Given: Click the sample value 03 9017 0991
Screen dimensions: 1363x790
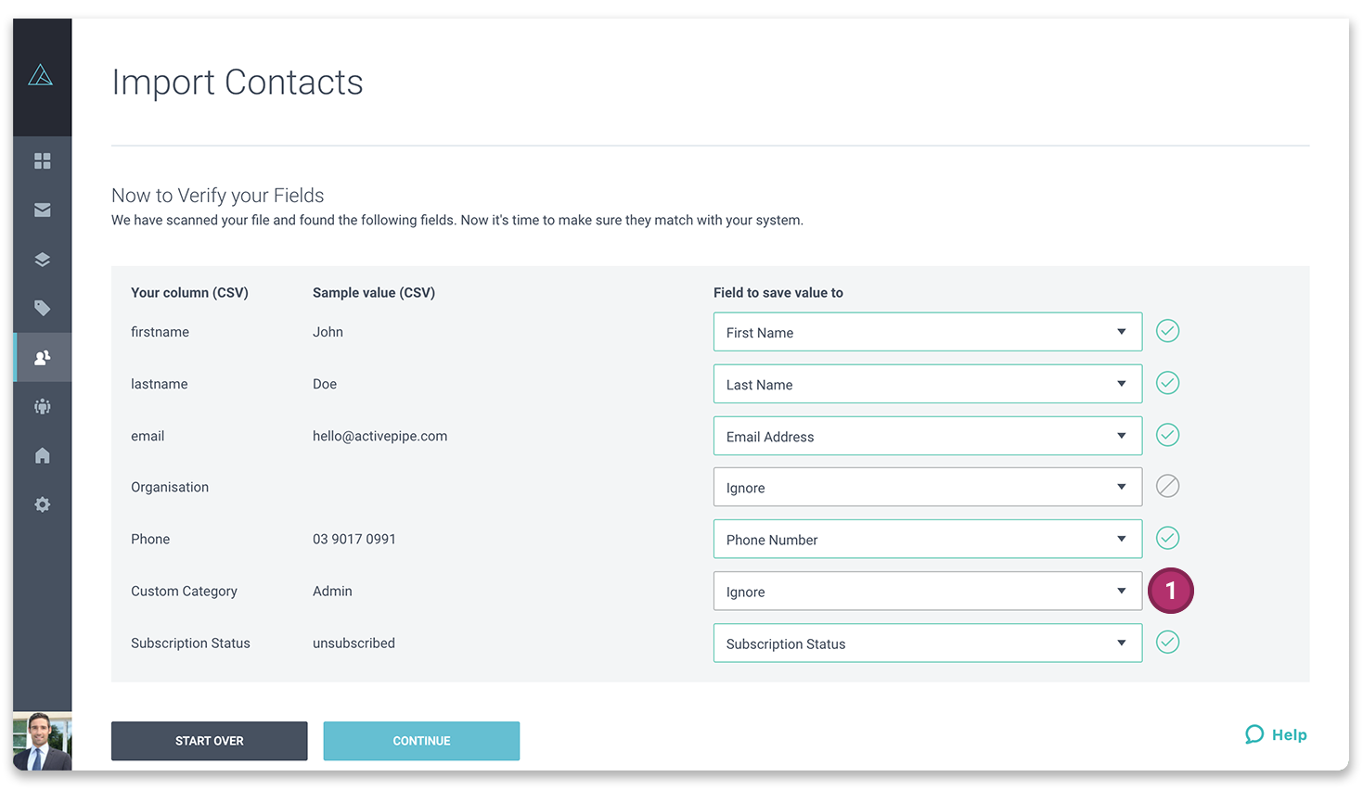Looking at the screenshot, I should tap(354, 539).
